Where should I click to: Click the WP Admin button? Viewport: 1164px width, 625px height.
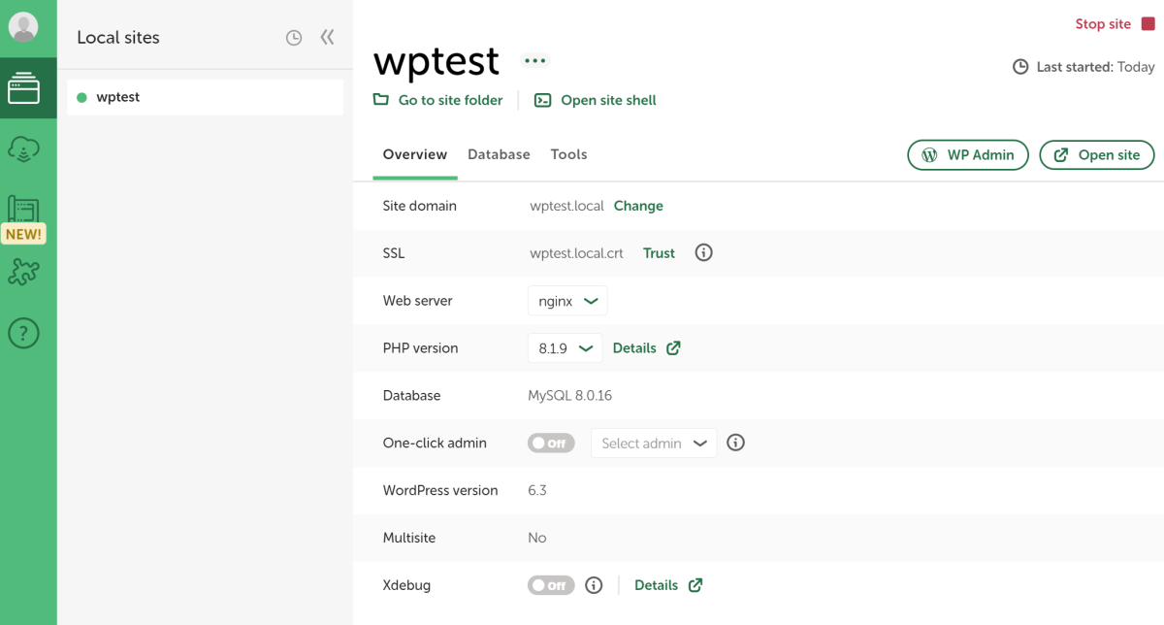coord(968,154)
